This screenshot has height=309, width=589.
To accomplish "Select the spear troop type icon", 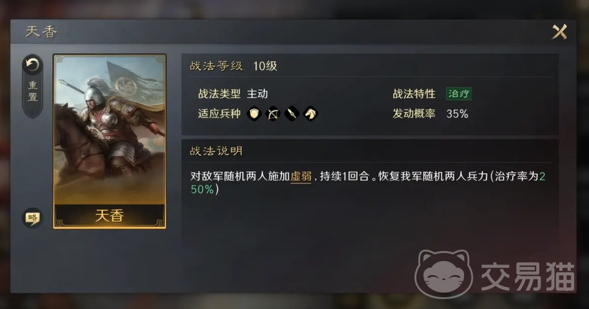I will click(x=292, y=113).
